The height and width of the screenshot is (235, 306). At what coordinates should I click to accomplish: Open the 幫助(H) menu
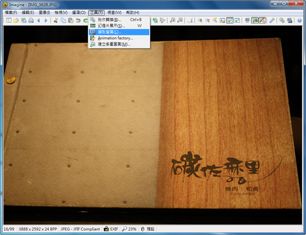(133, 13)
